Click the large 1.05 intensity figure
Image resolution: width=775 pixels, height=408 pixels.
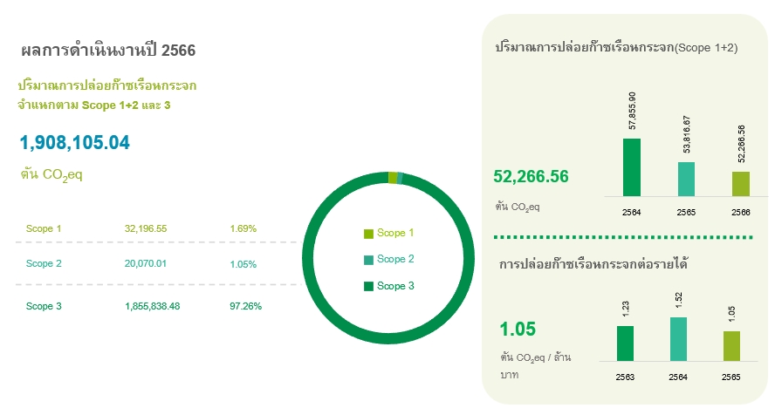click(x=518, y=329)
